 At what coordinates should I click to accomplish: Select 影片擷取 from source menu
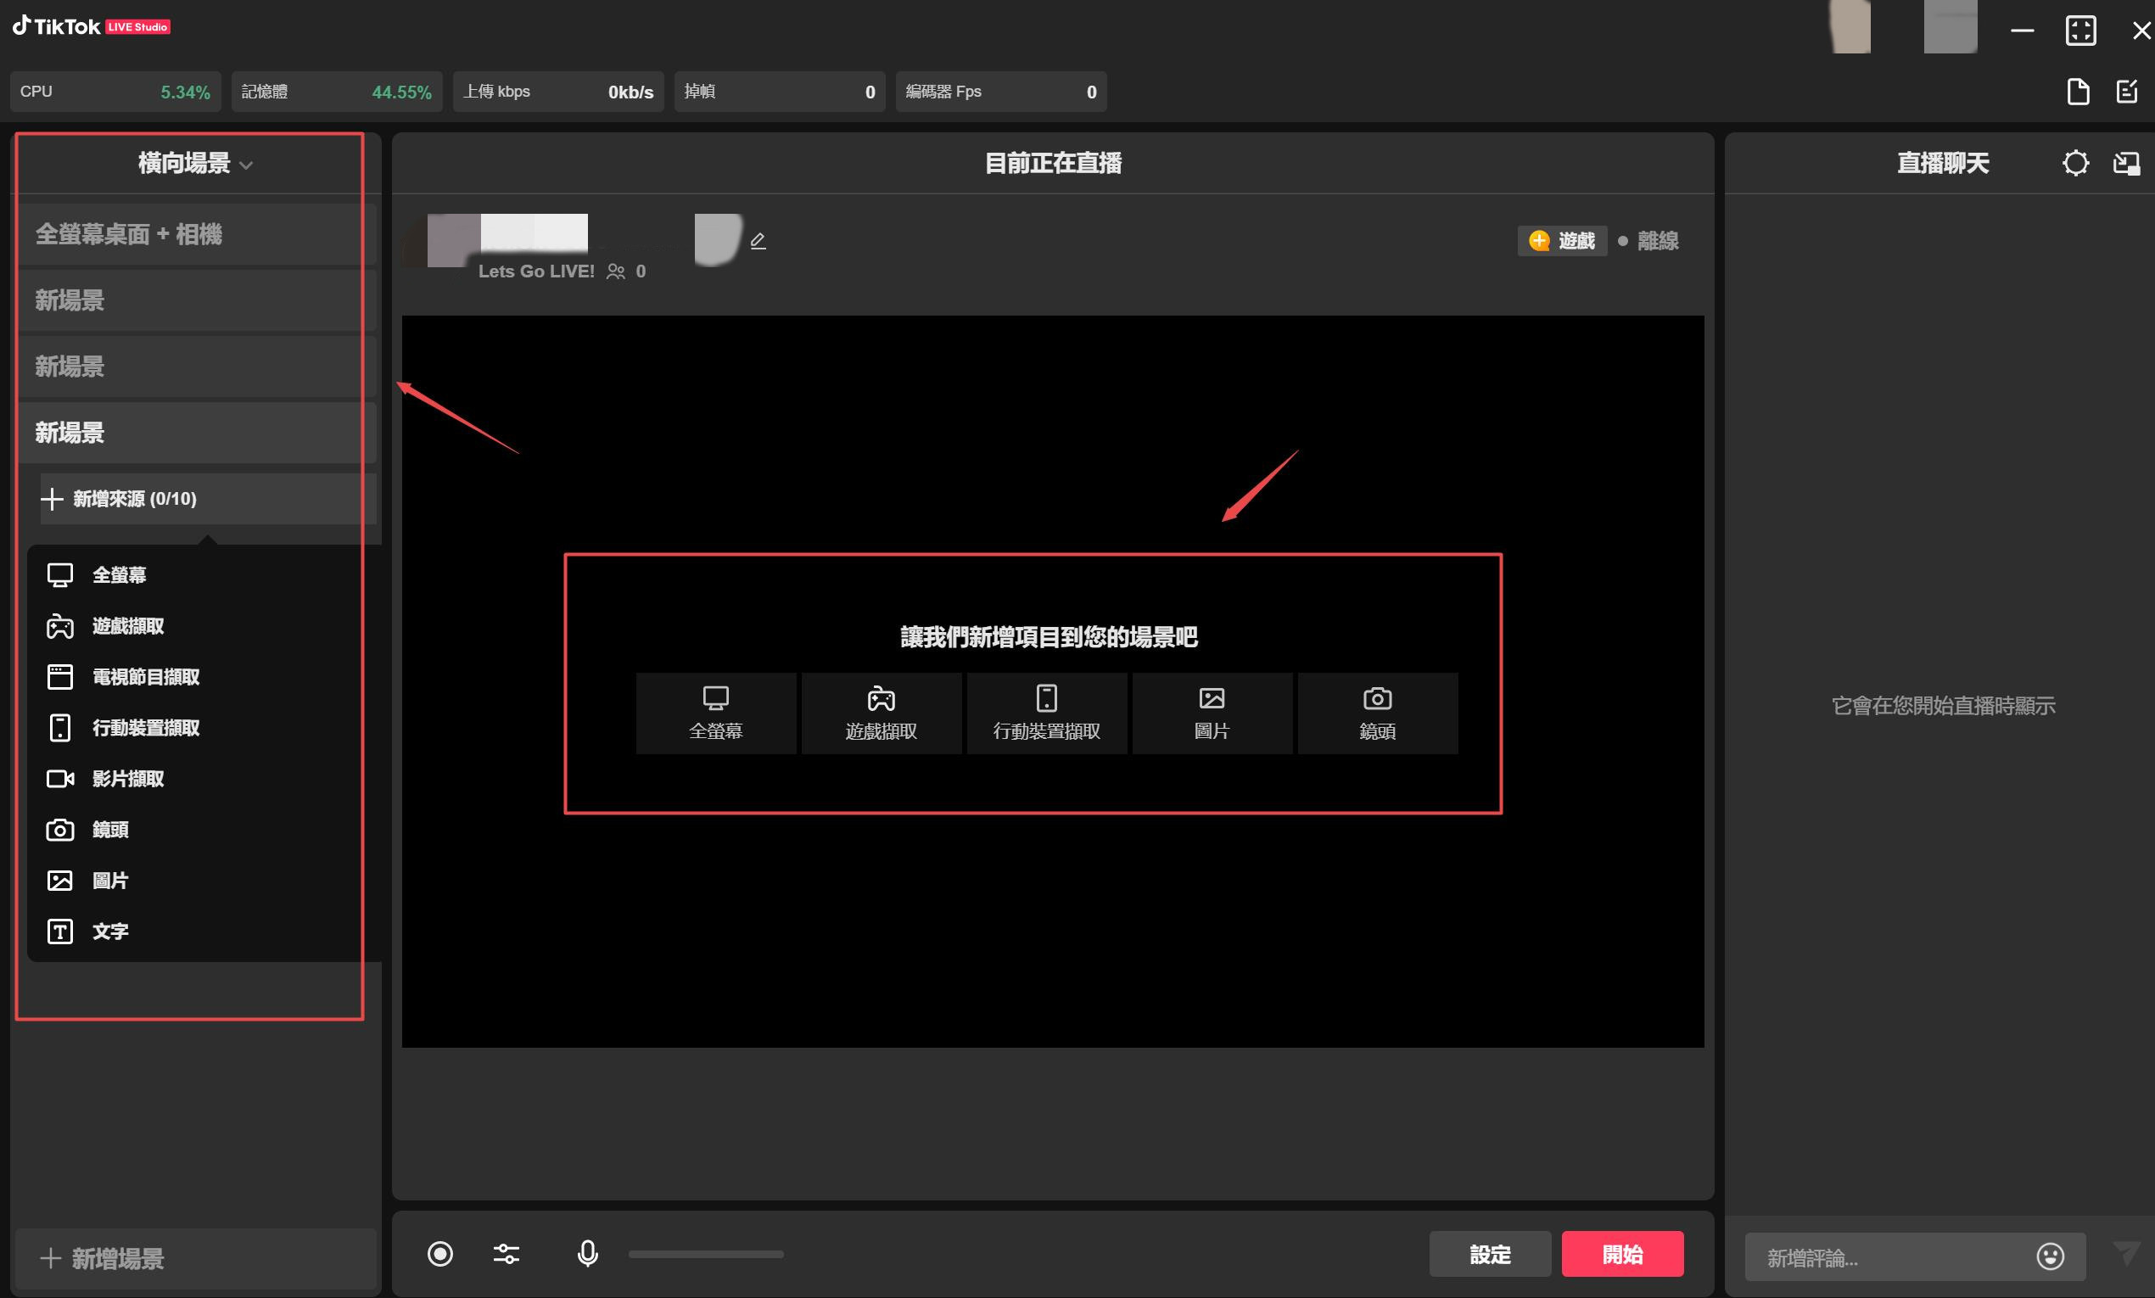coord(128,779)
